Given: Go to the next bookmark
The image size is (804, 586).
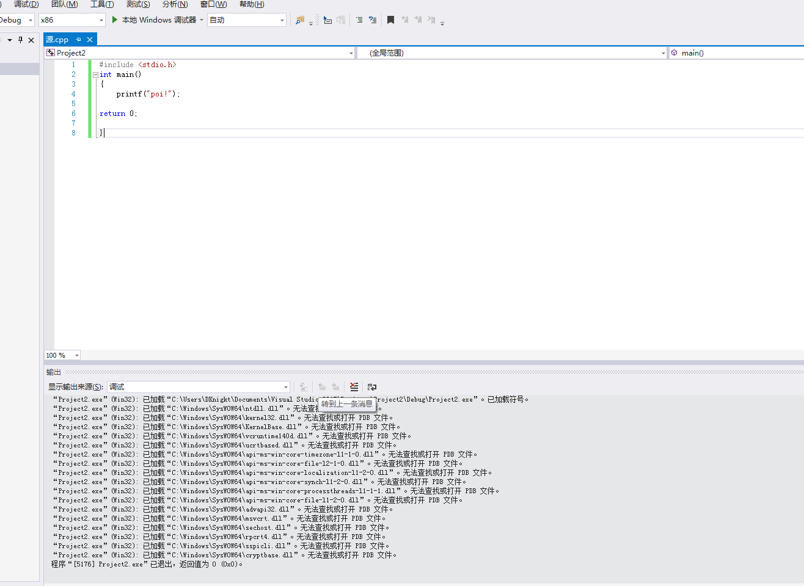Looking at the screenshot, I should 418,20.
